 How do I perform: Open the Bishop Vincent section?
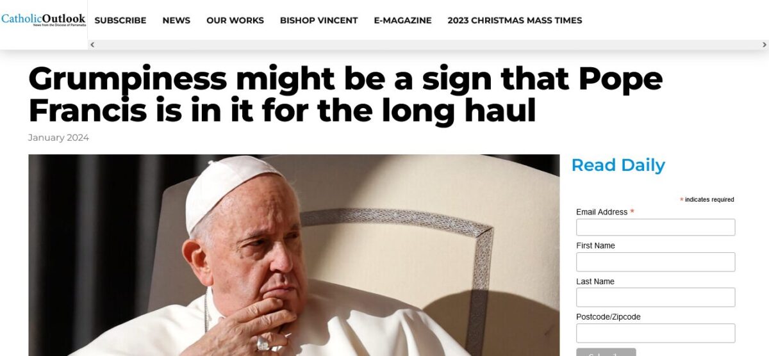pos(318,20)
